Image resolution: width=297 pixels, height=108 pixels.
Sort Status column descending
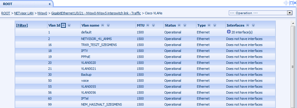(x=185, y=25)
